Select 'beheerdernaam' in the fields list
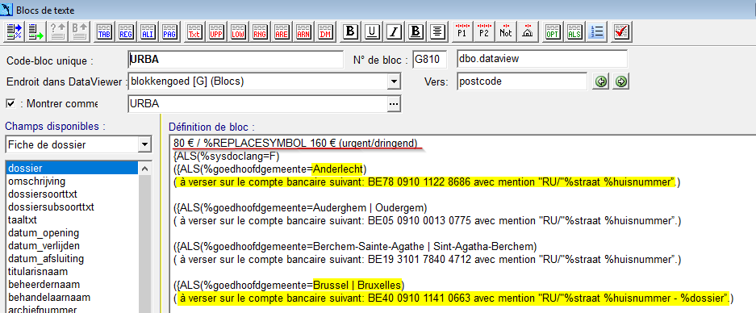The height and width of the screenshot is (313, 756). [73, 285]
